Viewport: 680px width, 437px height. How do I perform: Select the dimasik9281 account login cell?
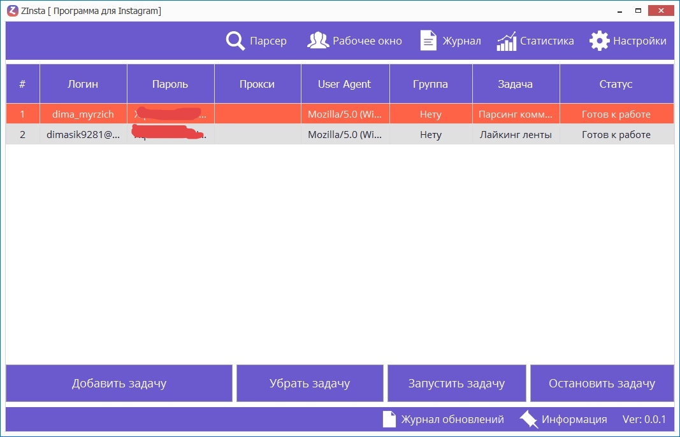pyautogui.click(x=83, y=135)
